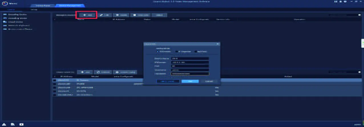This screenshot has height=127, width=364.
Task: Sort managed devices by Status column
Action: click(x=147, y=19)
